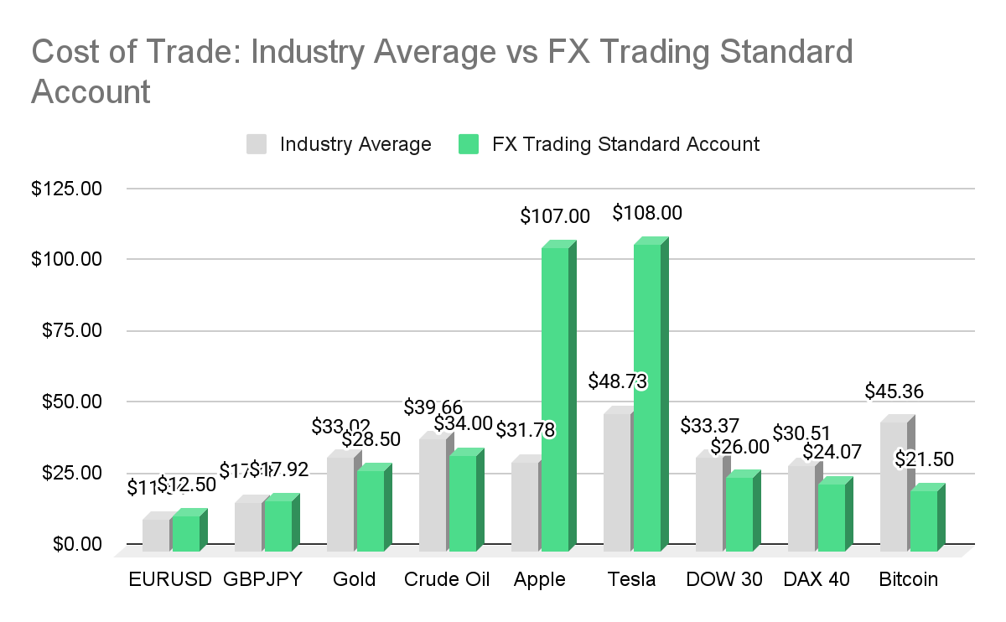The width and height of the screenshot is (1006, 622).
Task: Click the $45.36 data label
Action: pos(894,391)
